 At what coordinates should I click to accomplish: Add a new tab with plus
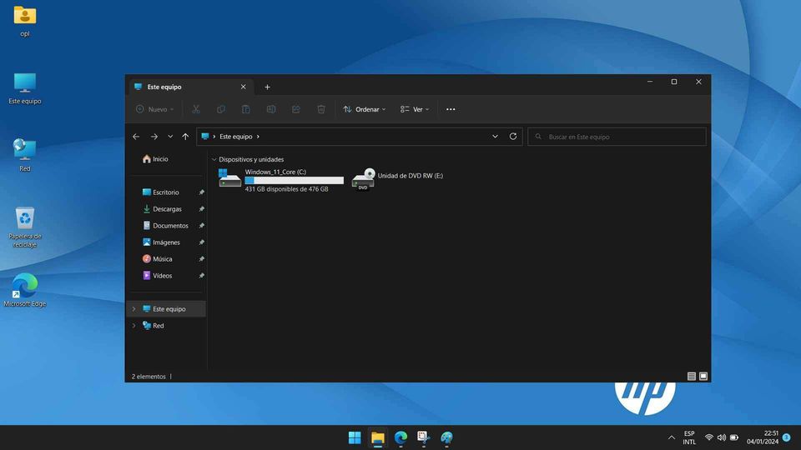tap(267, 87)
